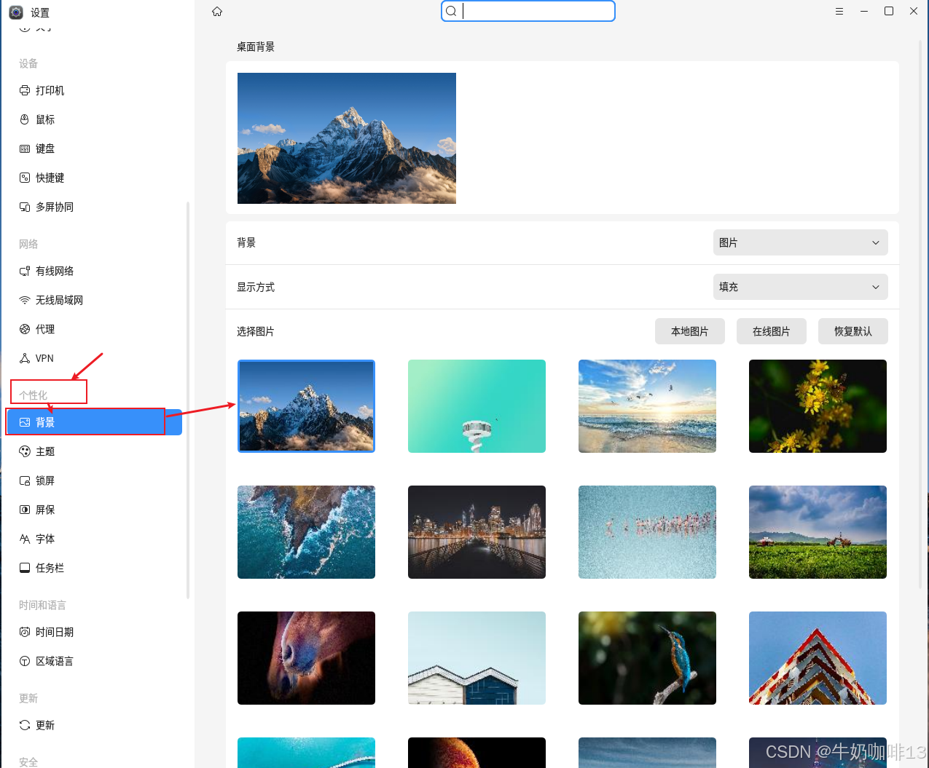
Task: Click the 本地图片 button
Action: point(690,331)
